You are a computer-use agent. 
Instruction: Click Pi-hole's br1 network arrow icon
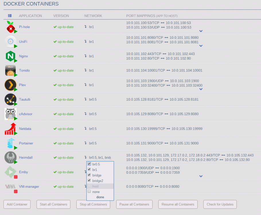coord(85,27)
